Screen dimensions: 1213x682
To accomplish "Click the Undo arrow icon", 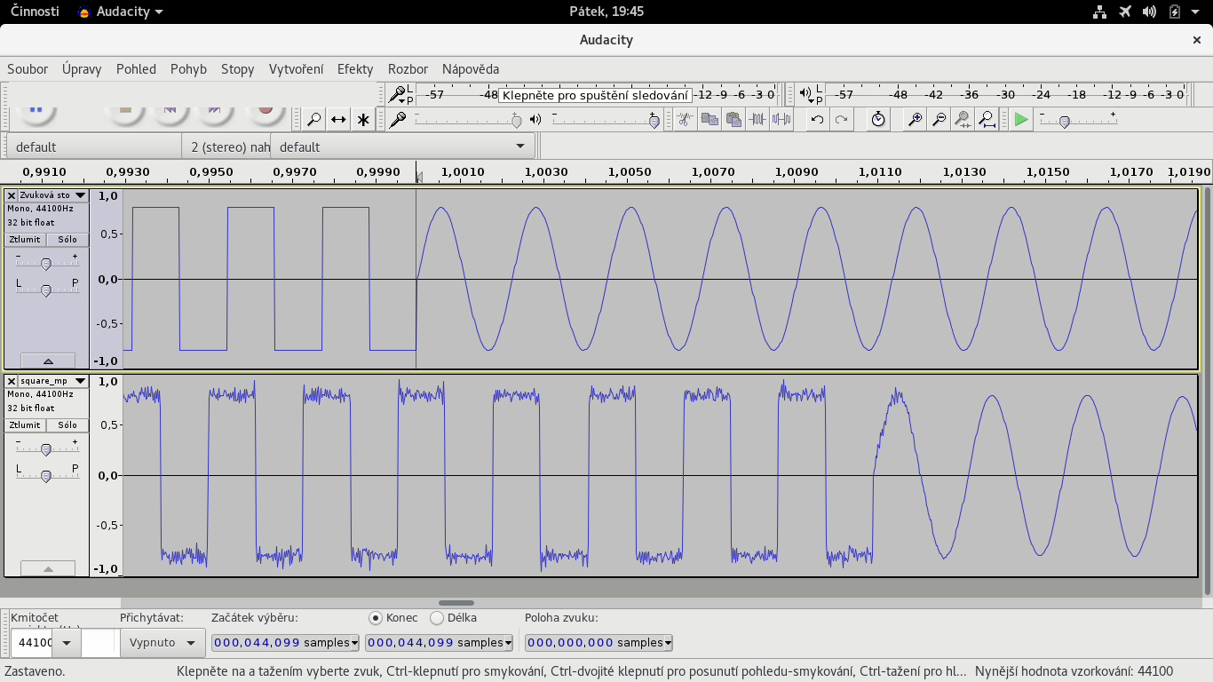I will click(818, 119).
